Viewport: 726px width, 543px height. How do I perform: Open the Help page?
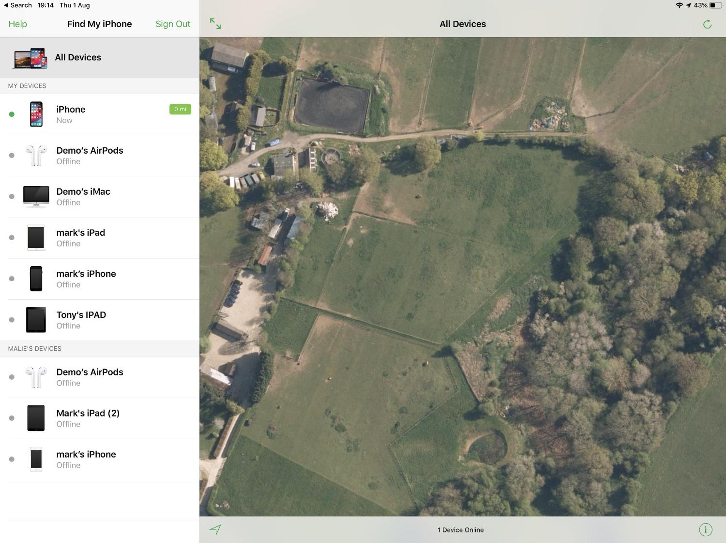click(x=18, y=24)
